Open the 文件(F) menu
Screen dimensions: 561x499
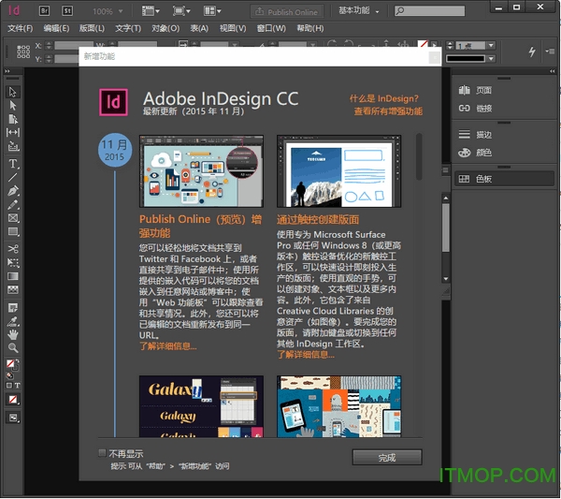(x=20, y=28)
